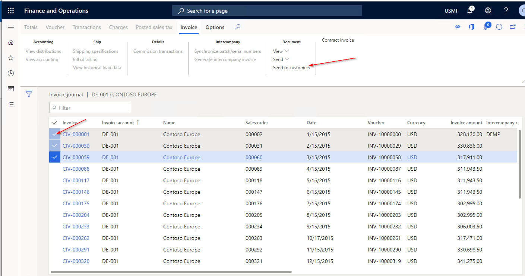Open Favorites via the star sidebar icon
This screenshot has width=525, height=276.
[10, 58]
